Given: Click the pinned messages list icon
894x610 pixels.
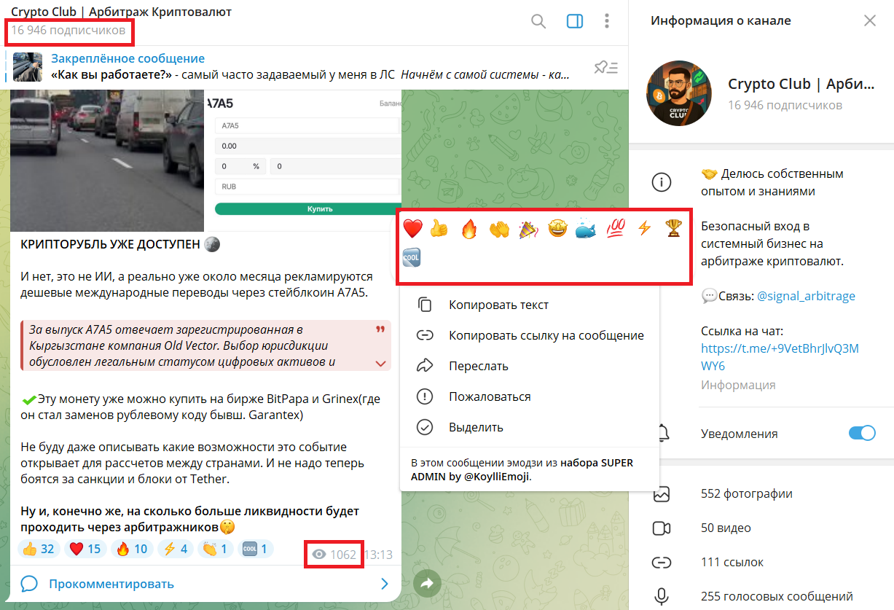Looking at the screenshot, I should (x=605, y=68).
